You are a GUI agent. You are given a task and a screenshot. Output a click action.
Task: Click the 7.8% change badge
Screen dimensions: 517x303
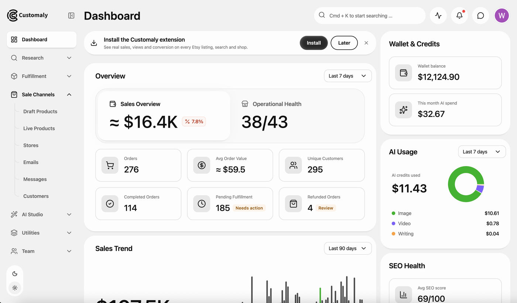tap(194, 121)
